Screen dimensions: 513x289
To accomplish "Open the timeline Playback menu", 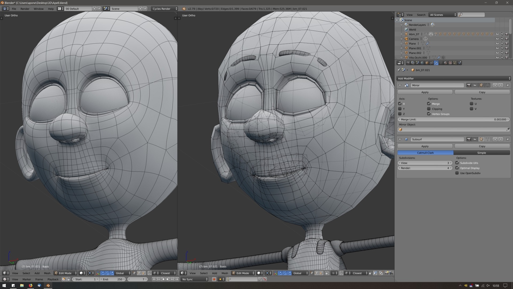I will pos(53,279).
